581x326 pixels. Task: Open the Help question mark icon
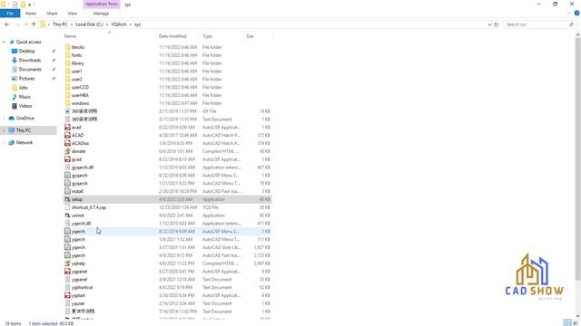pos(576,13)
